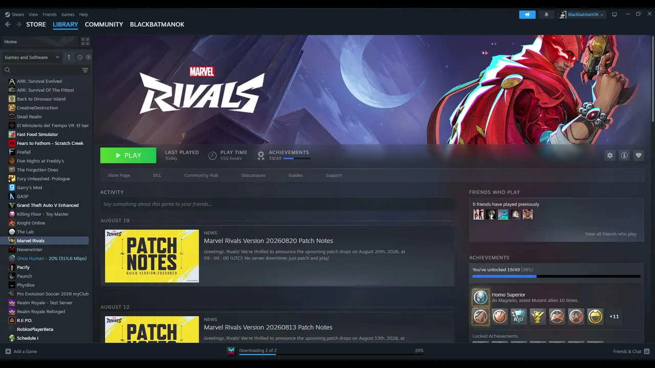This screenshot has height=368, width=655.
Task: Click the blue 100 flag achievement icon
Action: point(518,316)
